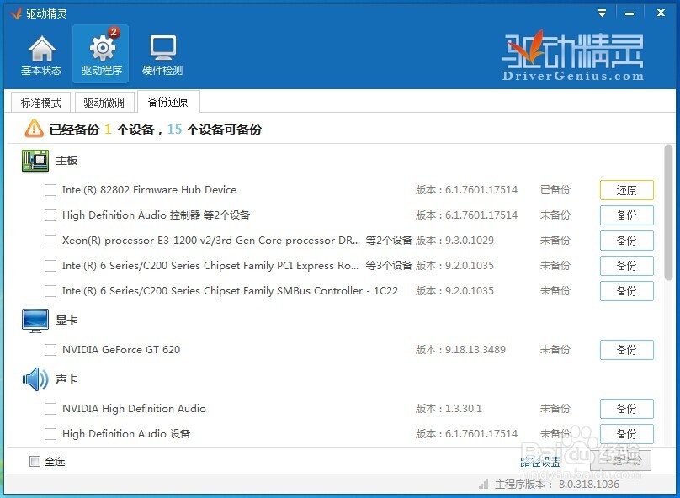
Task: Open the 驱动程序 gear section
Action: pos(101,55)
